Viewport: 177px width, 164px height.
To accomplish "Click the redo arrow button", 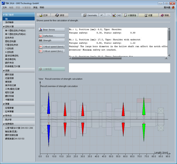I will click(x=108, y=15).
